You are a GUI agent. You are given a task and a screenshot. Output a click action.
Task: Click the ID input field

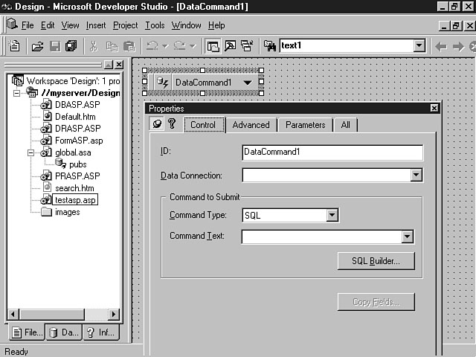332,152
